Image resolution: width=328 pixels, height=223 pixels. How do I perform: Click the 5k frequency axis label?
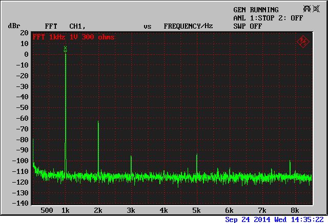(x=196, y=210)
